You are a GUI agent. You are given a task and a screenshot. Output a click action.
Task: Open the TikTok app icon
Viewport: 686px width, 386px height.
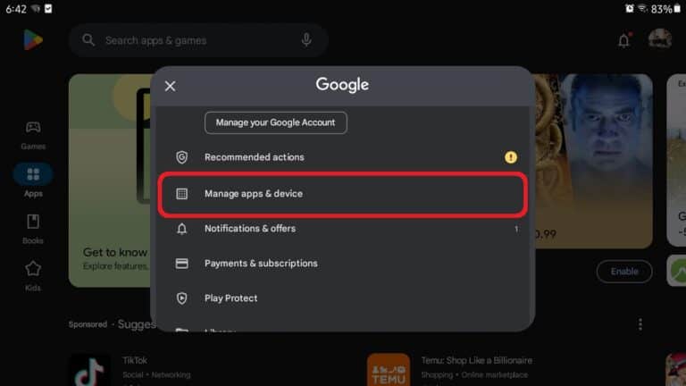pos(89,370)
